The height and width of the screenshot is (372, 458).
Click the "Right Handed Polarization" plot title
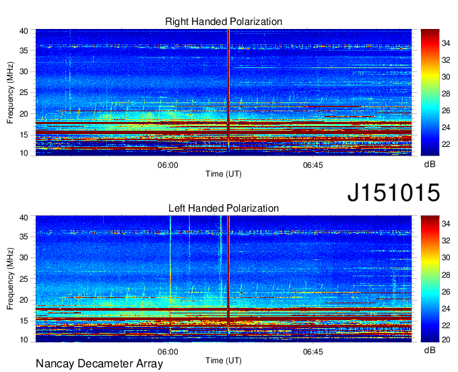point(224,22)
